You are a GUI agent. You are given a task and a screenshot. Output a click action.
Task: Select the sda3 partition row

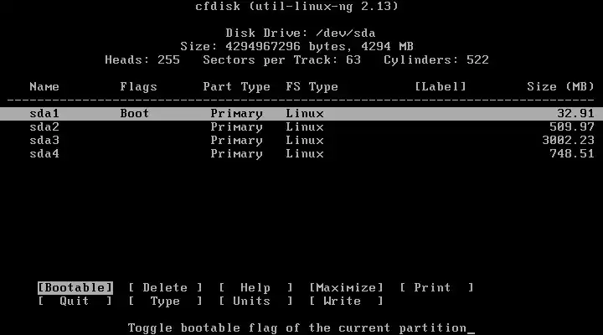point(301,141)
